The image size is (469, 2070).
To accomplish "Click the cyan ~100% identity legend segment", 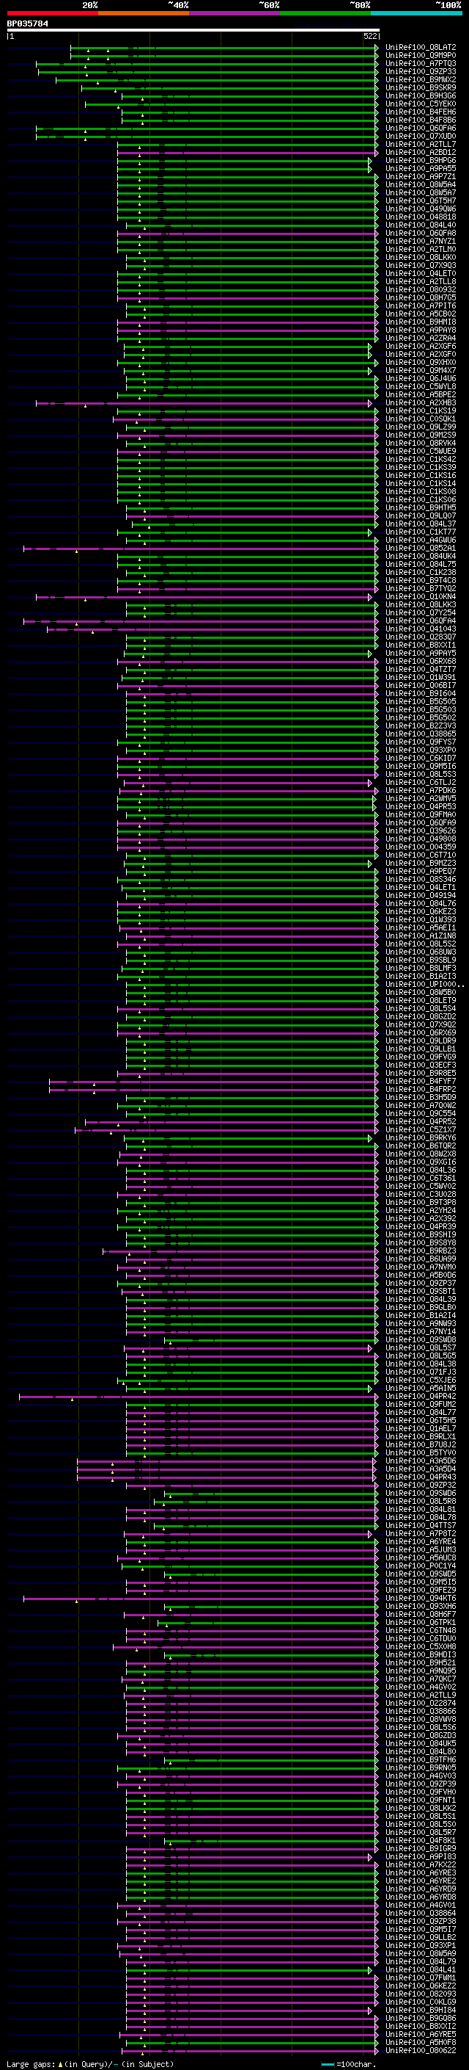I will [x=416, y=14].
